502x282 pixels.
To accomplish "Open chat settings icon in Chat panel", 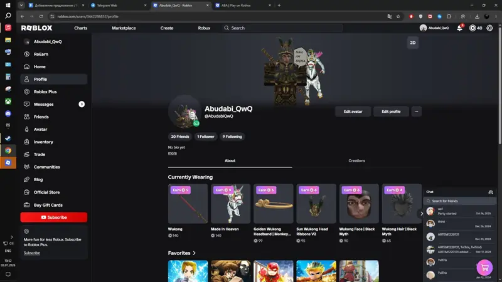I will coord(491,192).
